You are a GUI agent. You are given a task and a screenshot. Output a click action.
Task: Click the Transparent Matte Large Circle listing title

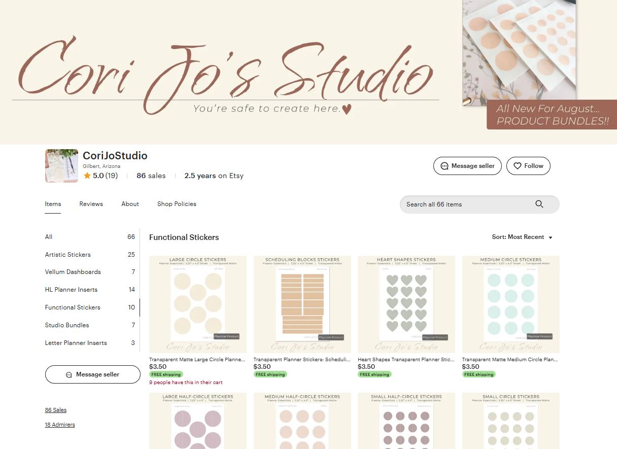(197, 359)
